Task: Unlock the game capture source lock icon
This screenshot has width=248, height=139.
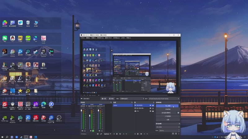Action: coord(153,105)
